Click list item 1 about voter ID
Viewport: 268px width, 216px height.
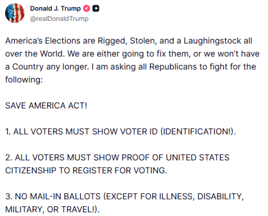(120, 132)
